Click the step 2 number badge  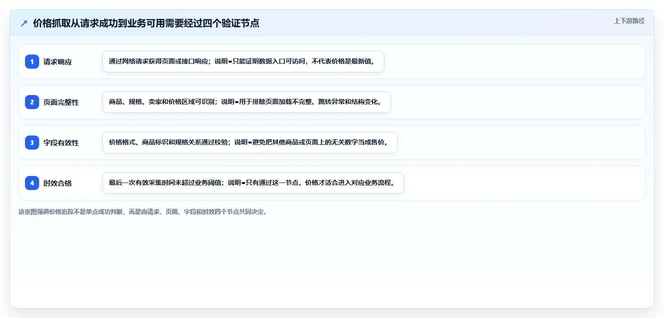[x=32, y=102]
